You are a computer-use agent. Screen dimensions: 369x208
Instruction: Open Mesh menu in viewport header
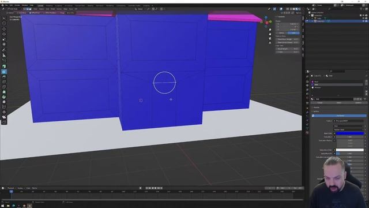[x=52, y=9]
